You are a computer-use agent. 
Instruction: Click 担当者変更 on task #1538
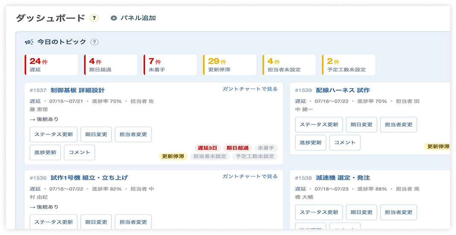(x=399, y=212)
